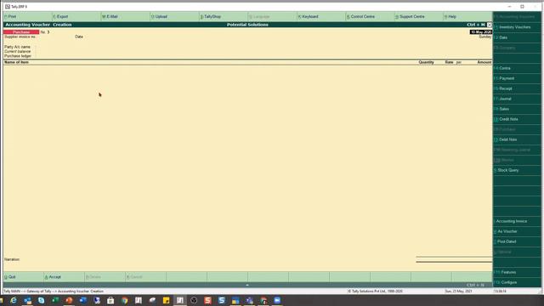This screenshot has width=544, height=306.
Task: Open Stock Query in right panel
Action: pyautogui.click(x=517, y=170)
